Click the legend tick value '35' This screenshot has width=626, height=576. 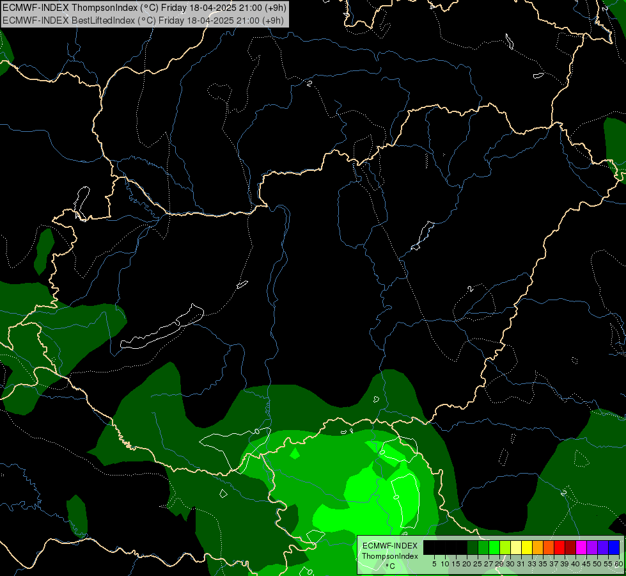(543, 564)
